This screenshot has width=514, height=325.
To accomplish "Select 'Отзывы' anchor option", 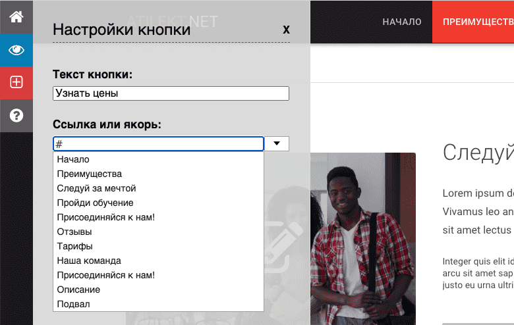I will tap(158, 232).
